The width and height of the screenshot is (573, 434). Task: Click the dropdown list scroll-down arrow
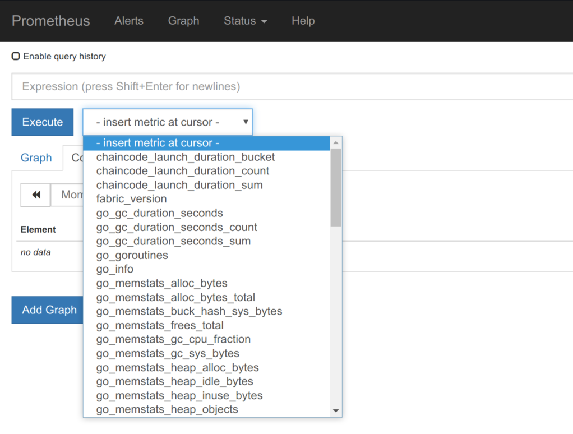pyautogui.click(x=336, y=410)
